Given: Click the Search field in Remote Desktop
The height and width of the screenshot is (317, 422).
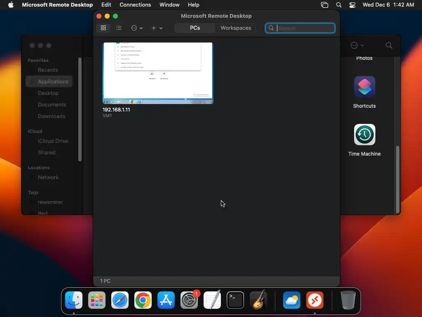Looking at the screenshot, I should 300,28.
